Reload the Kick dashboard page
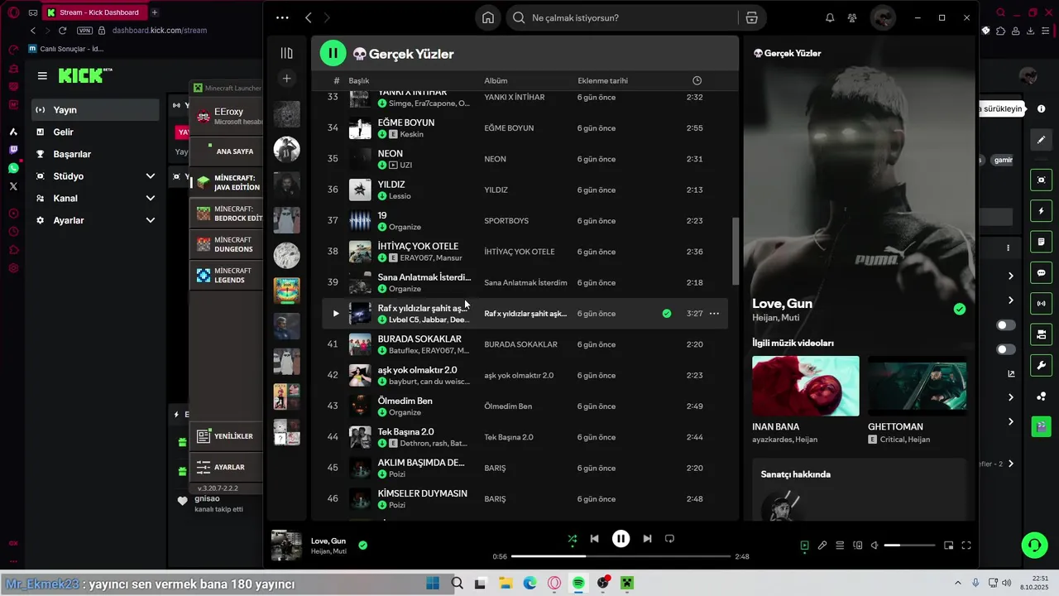 pos(62,31)
